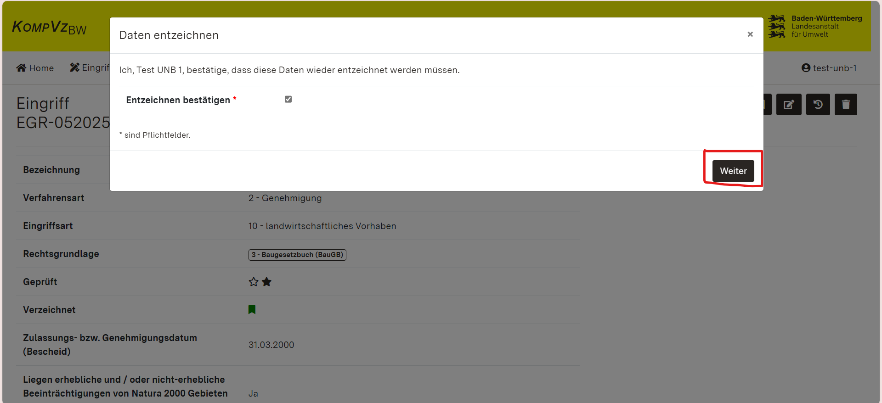Uncheck the Entzeichnen bestätigen checkbox
This screenshot has width=882, height=403.
(288, 99)
